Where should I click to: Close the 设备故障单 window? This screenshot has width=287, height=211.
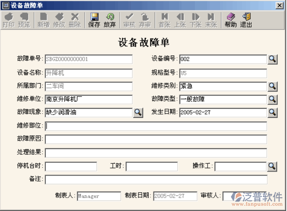[280, 5]
